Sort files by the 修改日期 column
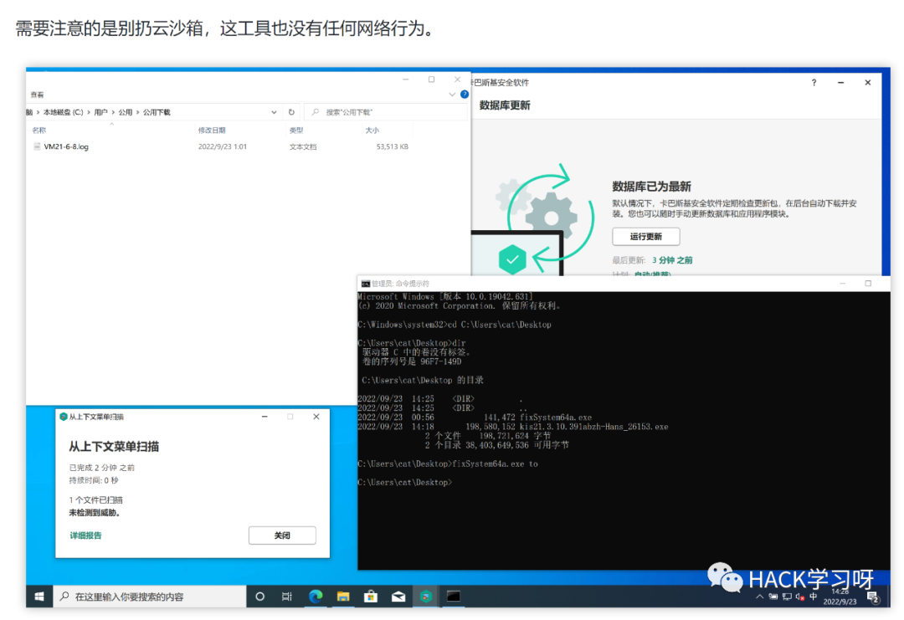This screenshot has width=904, height=620. click(x=212, y=131)
